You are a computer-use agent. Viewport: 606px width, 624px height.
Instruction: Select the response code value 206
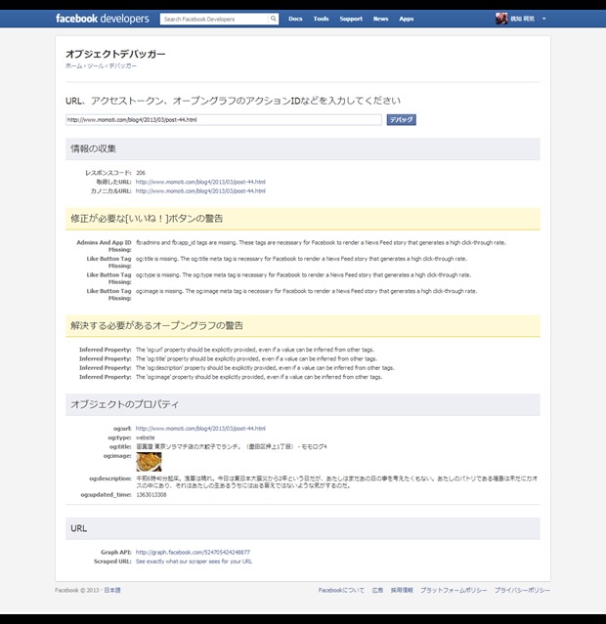coord(141,173)
